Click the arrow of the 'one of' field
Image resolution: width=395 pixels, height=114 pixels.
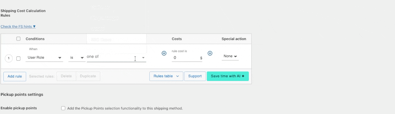[143, 58]
